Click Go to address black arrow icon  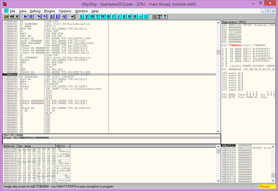tap(73, 17)
